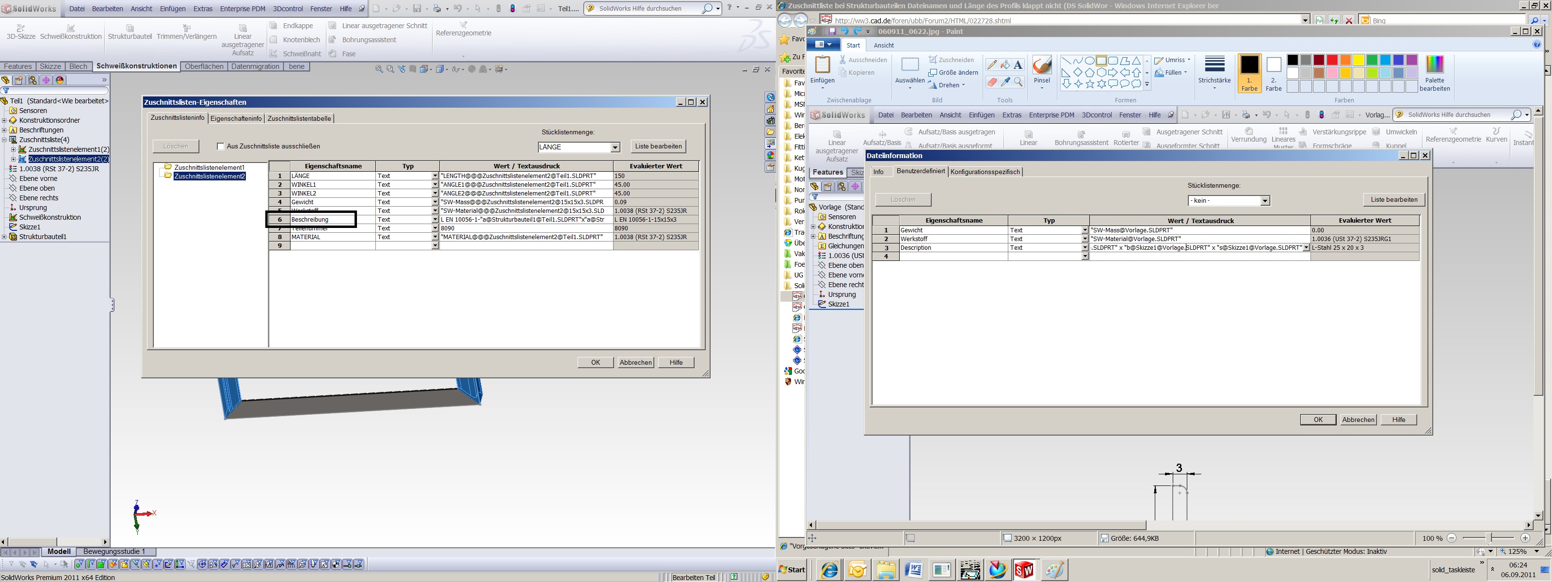
Task: Open the PropertyManager tab icon
Action: (x=19, y=80)
